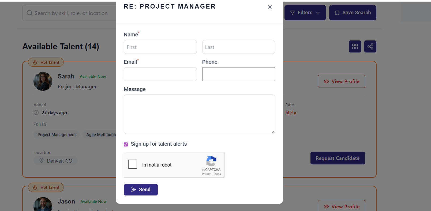Click Jason's profile photo
431x211 pixels.
tap(43, 205)
